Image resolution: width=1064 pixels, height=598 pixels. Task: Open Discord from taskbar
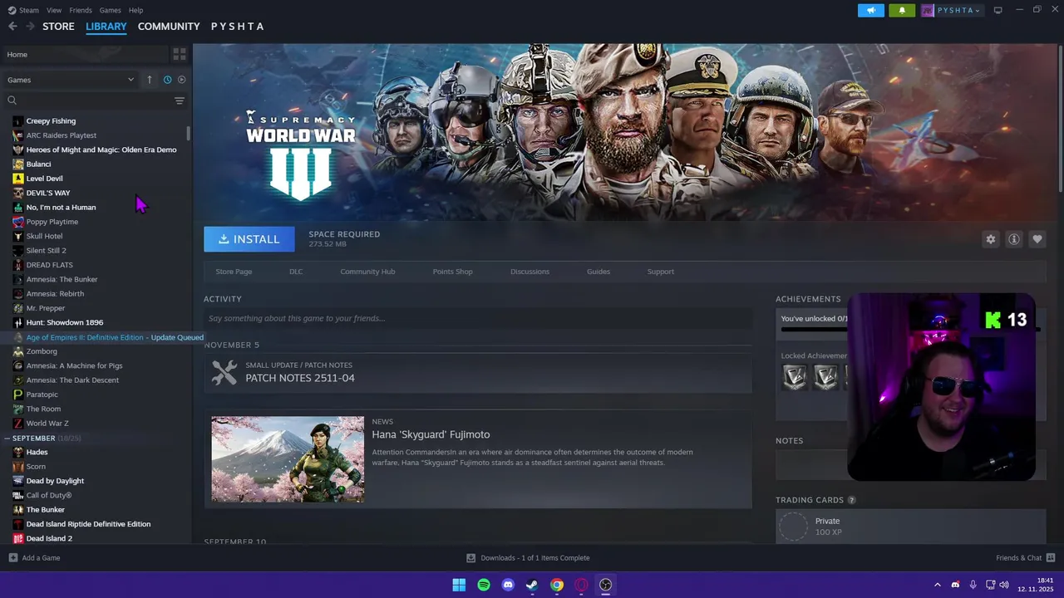(x=508, y=585)
